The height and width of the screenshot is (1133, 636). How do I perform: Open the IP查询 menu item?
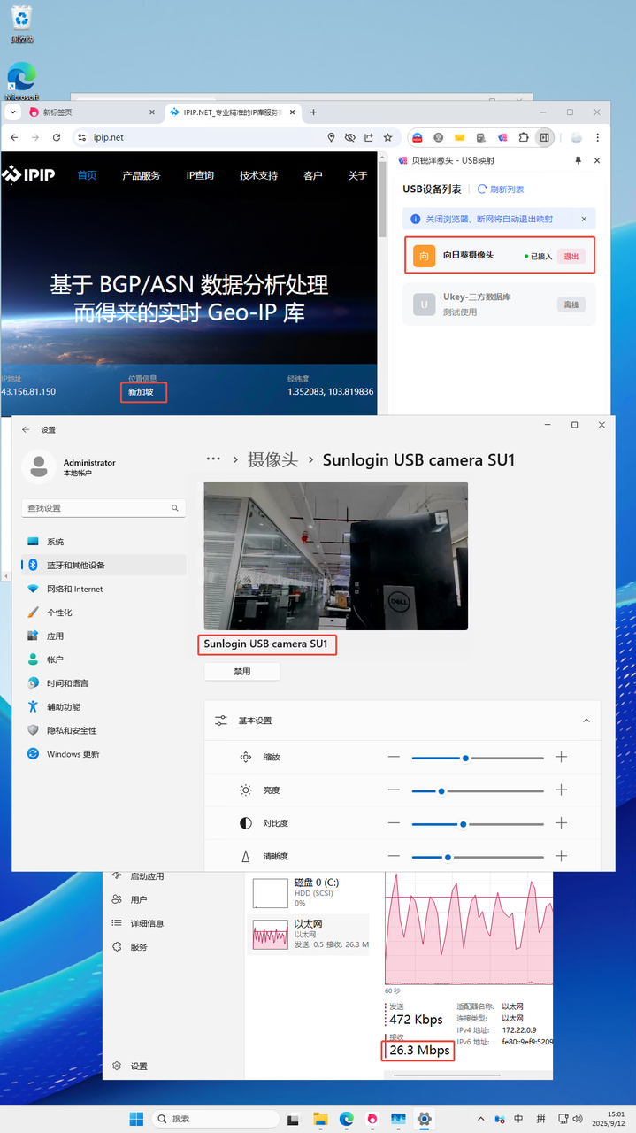tap(200, 175)
